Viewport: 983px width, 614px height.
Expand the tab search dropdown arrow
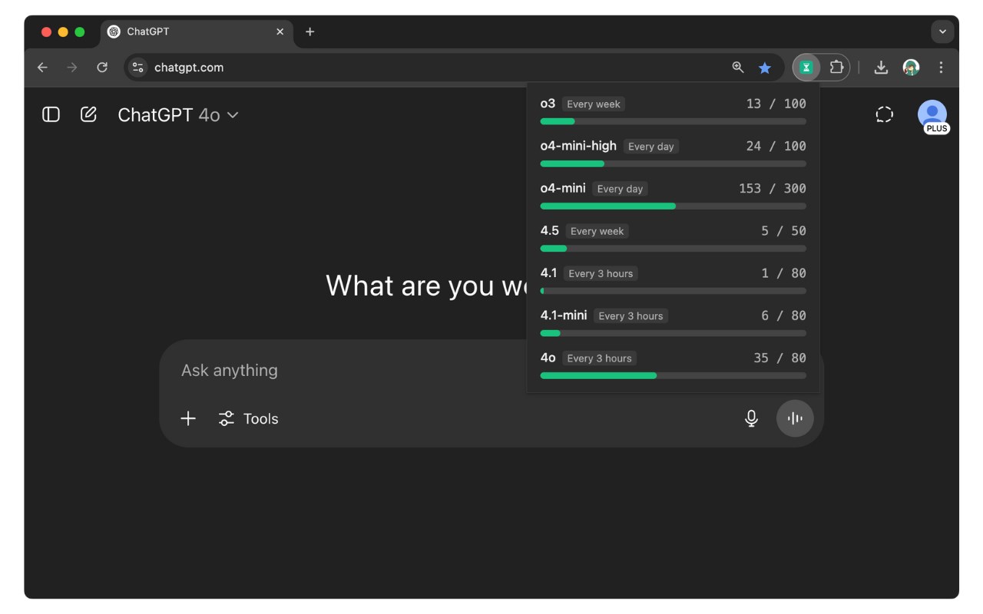[942, 31]
